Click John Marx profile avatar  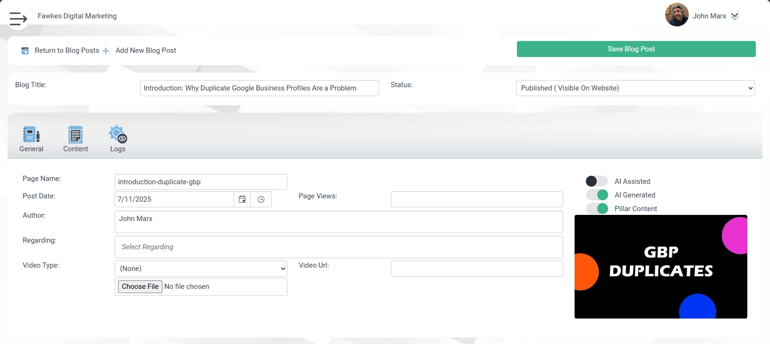(x=677, y=15)
